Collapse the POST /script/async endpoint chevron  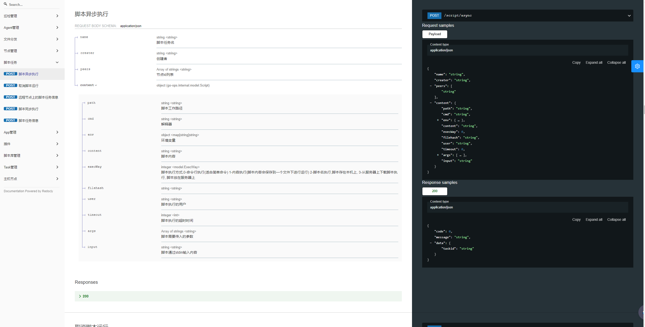(629, 16)
